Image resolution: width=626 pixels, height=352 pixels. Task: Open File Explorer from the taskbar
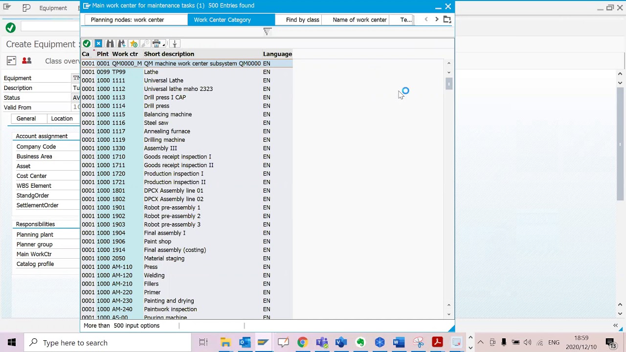225,343
